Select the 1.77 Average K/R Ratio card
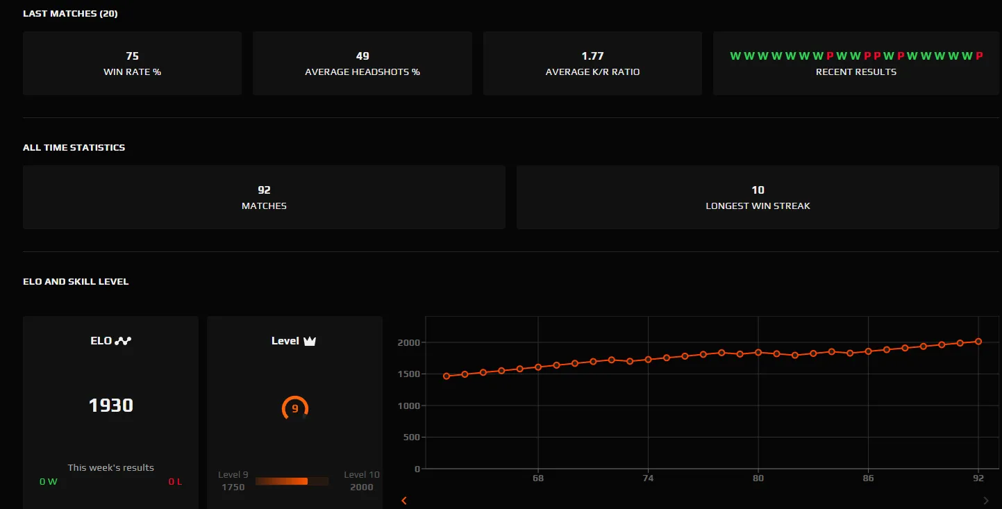The height and width of the screenshot is (509, 1002). coord(592,62)
